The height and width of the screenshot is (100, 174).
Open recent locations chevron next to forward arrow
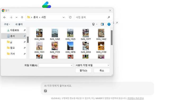16,17
